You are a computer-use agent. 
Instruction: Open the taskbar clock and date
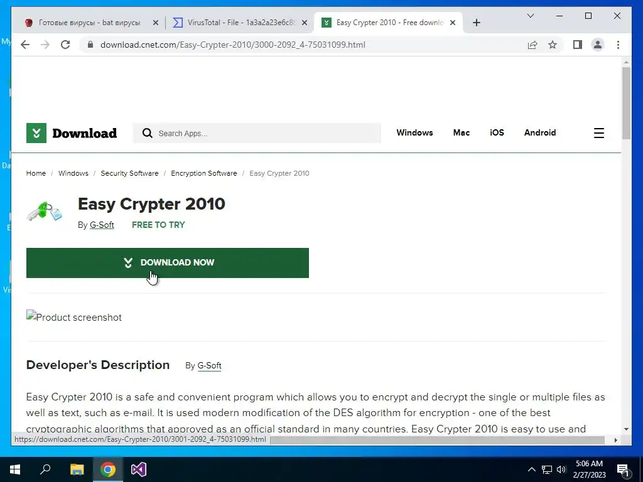pos(589,469)
